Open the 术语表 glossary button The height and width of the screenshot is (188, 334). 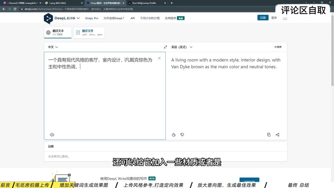click(278, 47)
